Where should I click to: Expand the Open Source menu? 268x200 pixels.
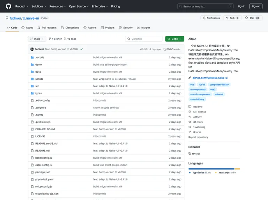click(79, 6)
